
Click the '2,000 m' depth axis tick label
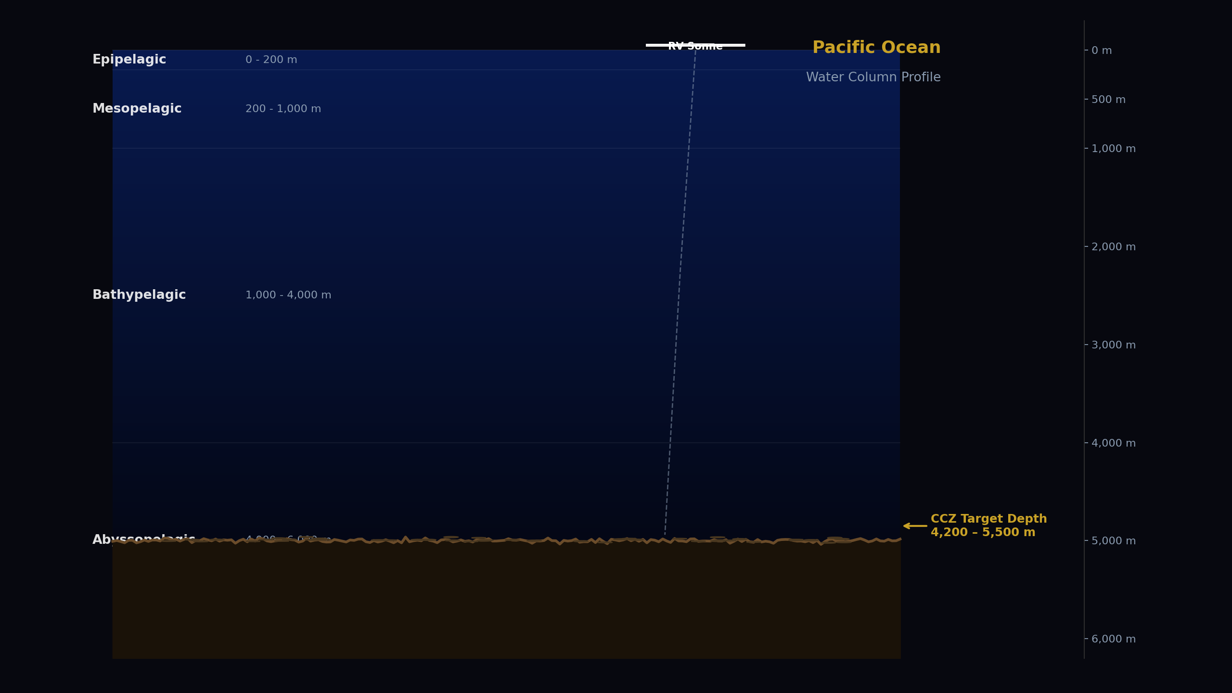pyautogui.click(x=1113, y=247)
